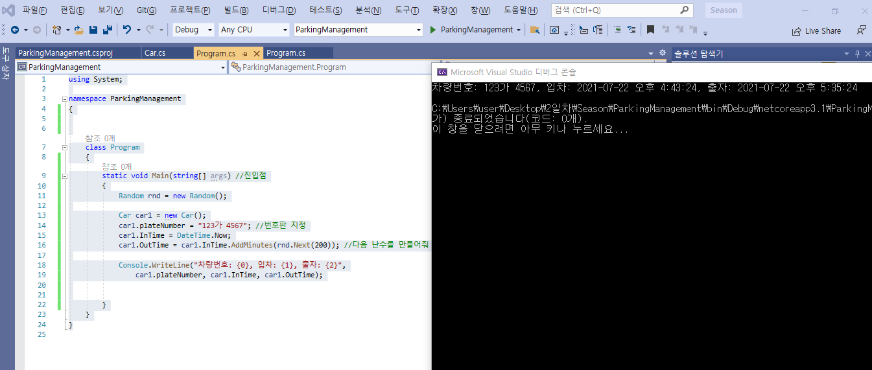Collapse the Main method block

[64, 176]
